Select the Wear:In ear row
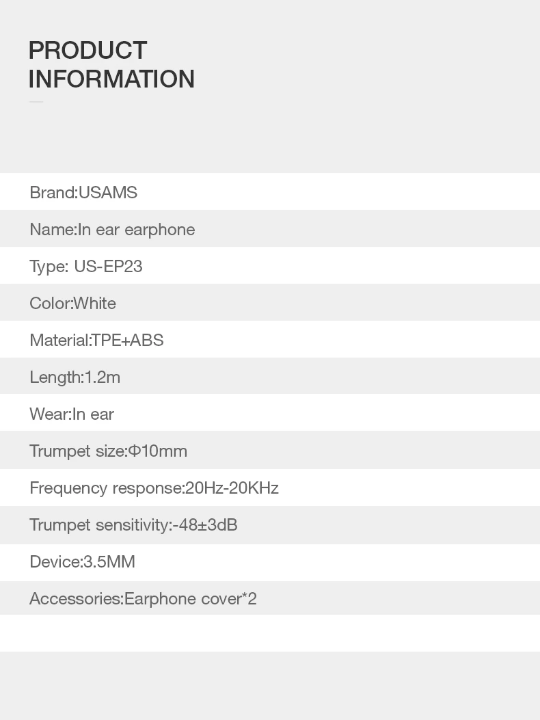 [x=270, y=412]
